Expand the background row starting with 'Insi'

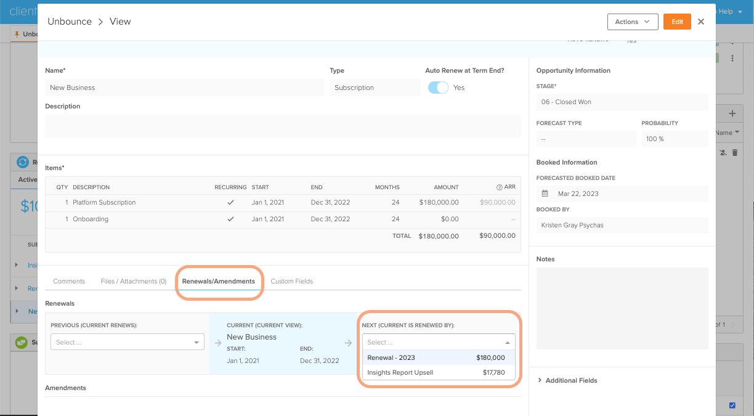[17, 265]
